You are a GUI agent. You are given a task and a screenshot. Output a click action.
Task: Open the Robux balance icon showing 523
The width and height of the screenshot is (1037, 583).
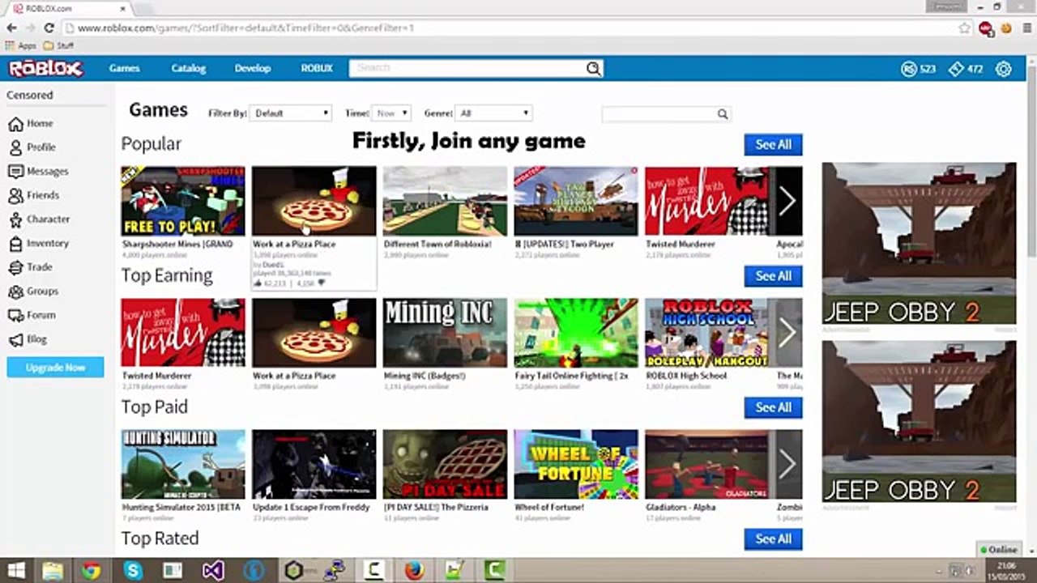(908, 69)
